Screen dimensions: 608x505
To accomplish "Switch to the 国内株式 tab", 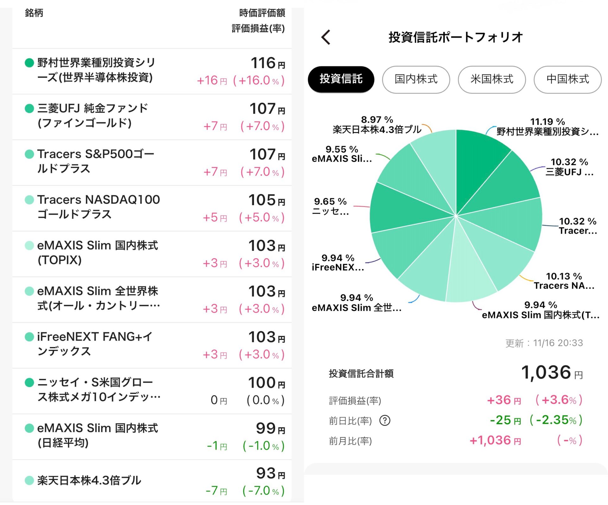I will click(x=416, y=79).
